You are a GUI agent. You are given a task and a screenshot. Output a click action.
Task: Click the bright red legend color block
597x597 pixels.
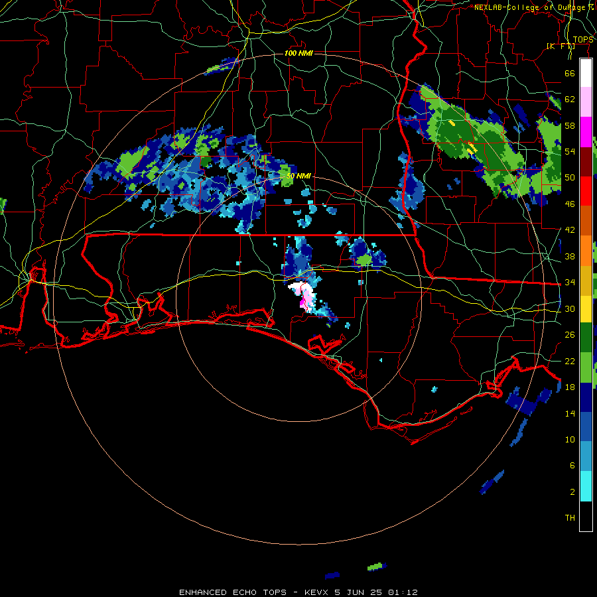coord(586,191)
